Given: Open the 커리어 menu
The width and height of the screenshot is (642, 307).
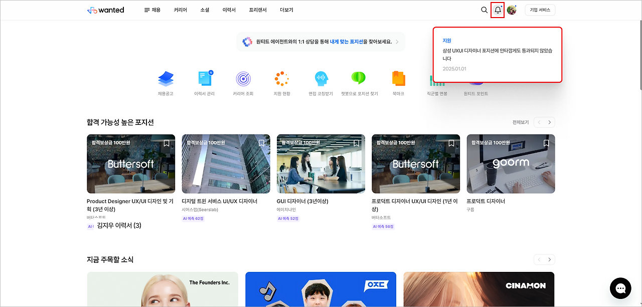Looking at the screenshot, I should tap(180, 10).
